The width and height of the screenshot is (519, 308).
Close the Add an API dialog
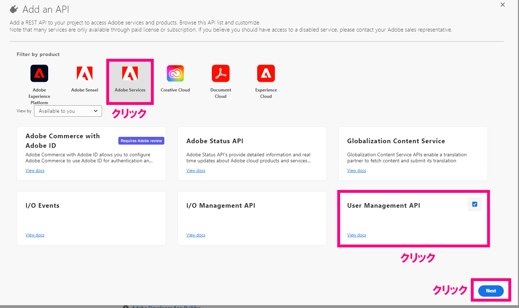503,5
